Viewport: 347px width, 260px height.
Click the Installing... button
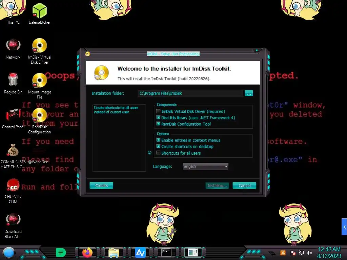click(x=217, y=186)
